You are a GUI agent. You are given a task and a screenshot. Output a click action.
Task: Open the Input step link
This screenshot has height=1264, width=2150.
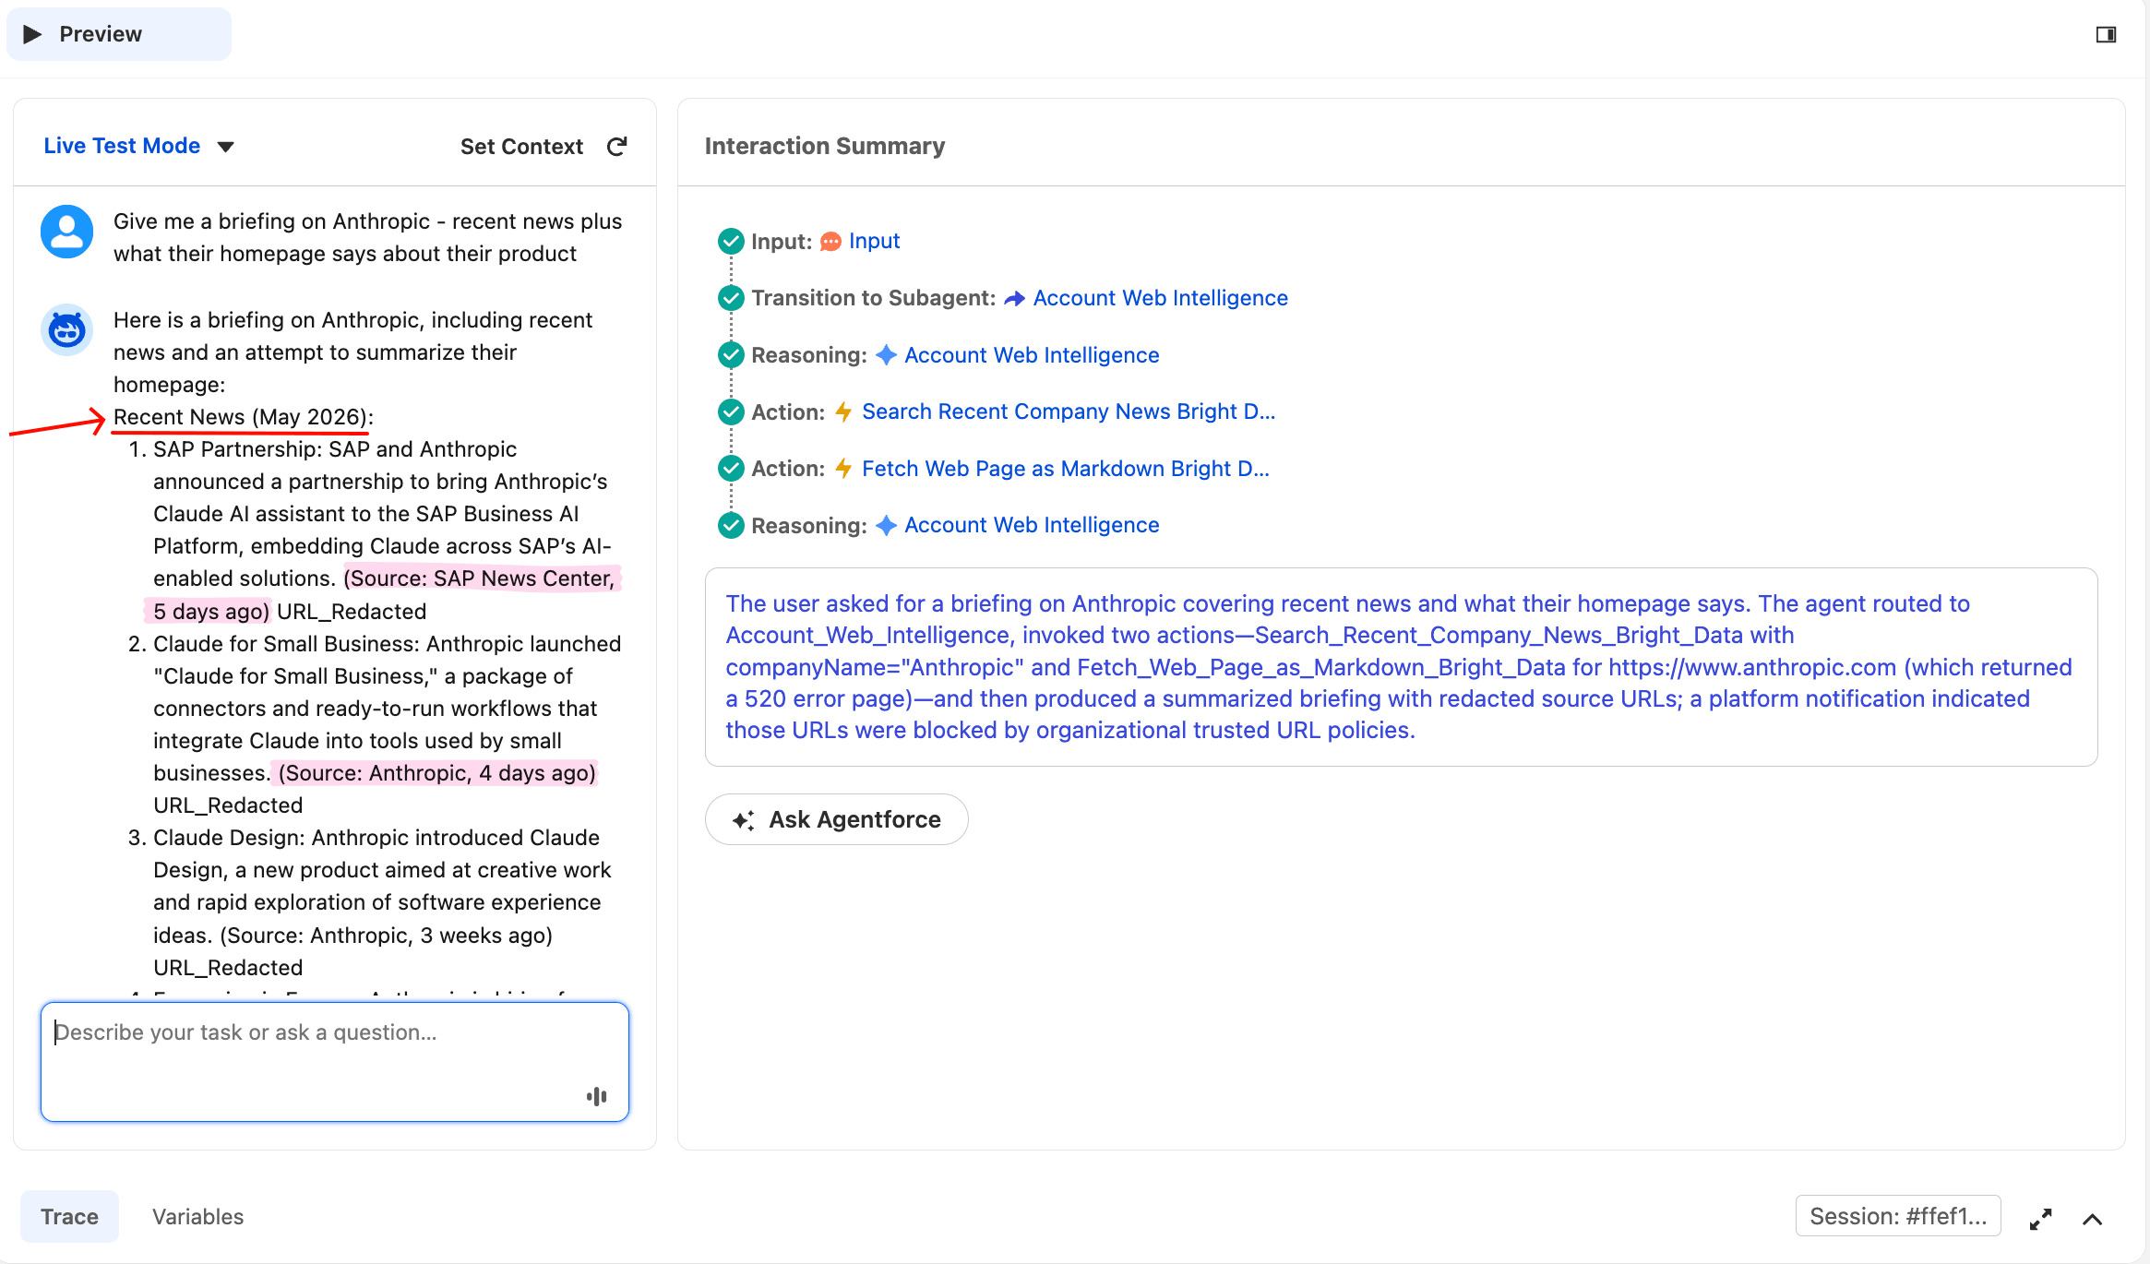click(874, 241)
